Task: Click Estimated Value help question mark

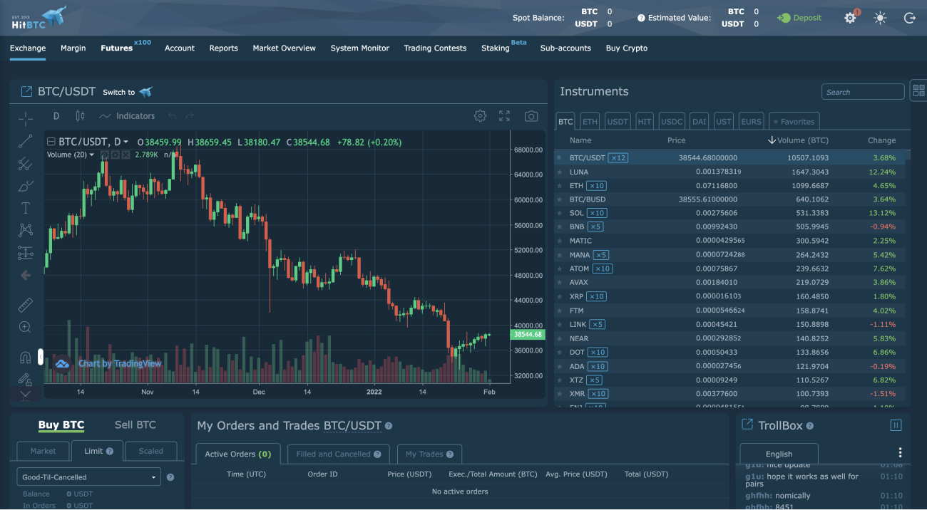Action: point(641,18)
